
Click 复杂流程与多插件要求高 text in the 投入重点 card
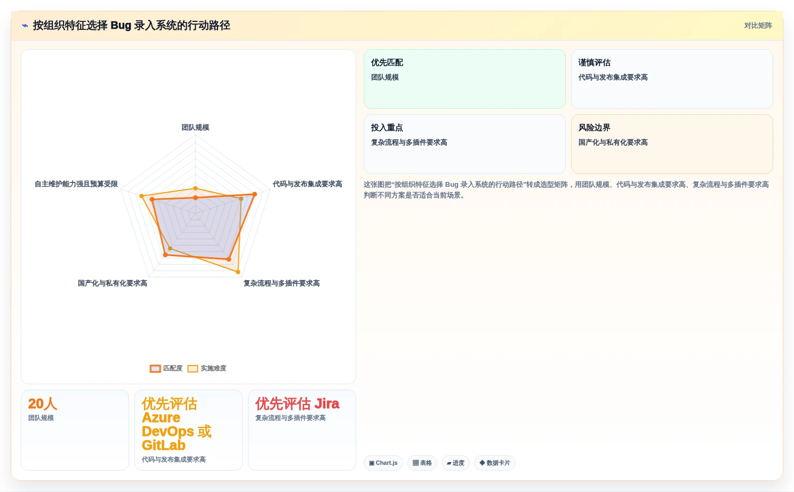(x=410, y=142)
